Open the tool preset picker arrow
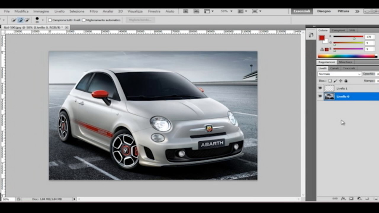379x213 pixels. (4, 20)
